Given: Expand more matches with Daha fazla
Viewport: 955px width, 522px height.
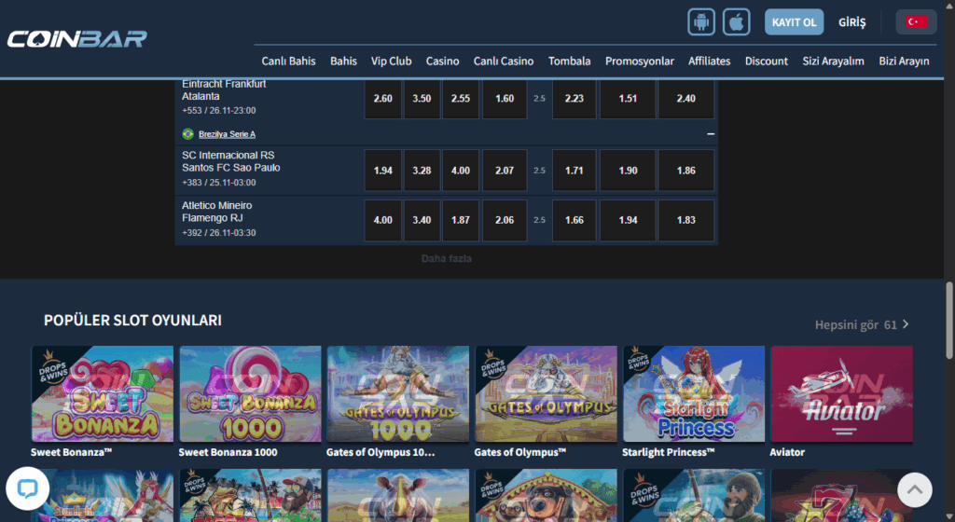Looking at the screenshot, I should tap(446, 258).
